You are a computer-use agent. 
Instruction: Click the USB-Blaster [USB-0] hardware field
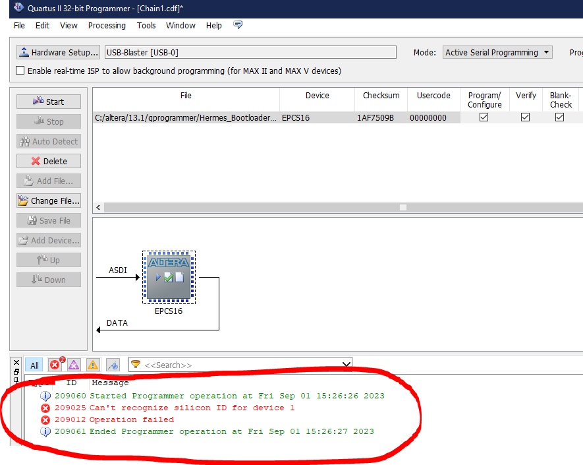pyautogui.click(x=250, y=53)
